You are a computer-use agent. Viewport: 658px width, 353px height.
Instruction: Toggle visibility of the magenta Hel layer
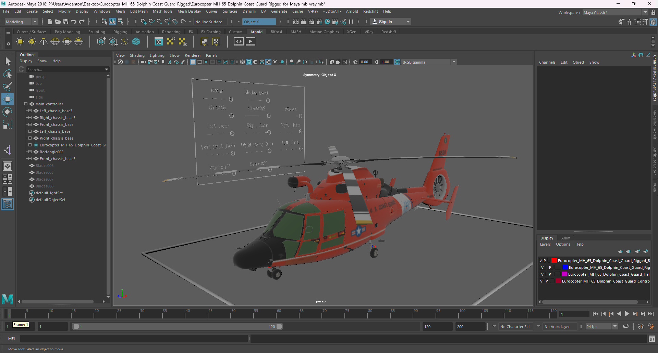click(542, 274)
